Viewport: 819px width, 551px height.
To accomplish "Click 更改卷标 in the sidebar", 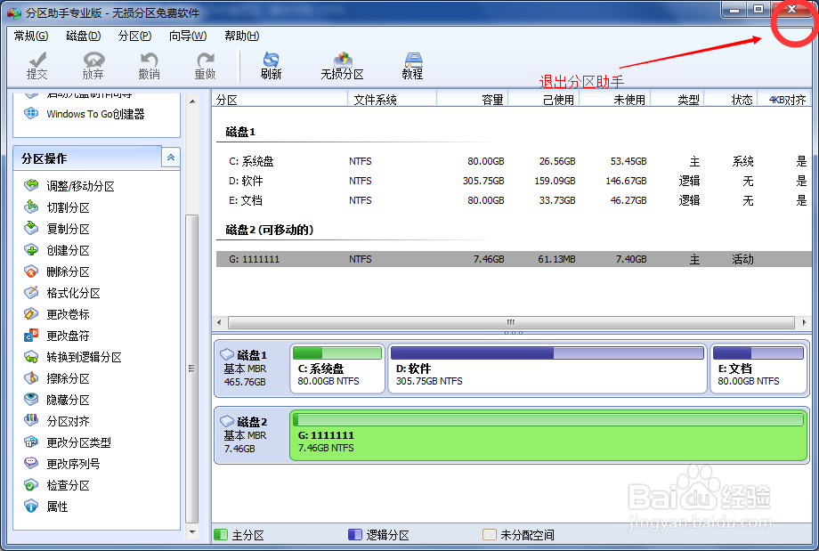I will pyautogui.click(x=57, y=314).
